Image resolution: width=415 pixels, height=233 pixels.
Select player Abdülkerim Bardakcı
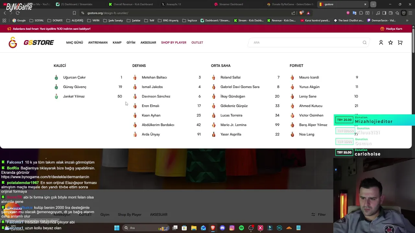click(158, 125)
